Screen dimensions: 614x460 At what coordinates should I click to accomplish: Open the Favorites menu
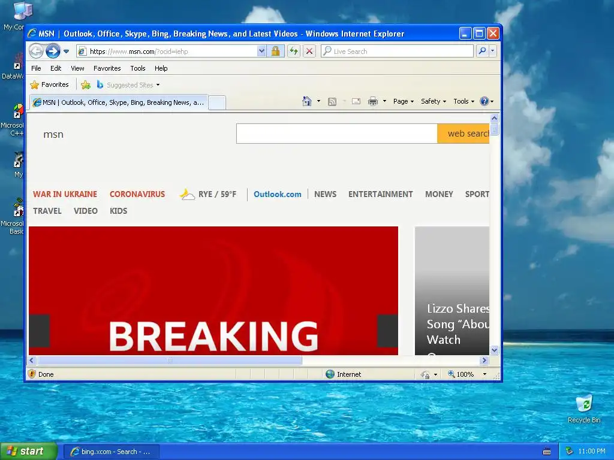pyautogui.click(x=107, y=68)
